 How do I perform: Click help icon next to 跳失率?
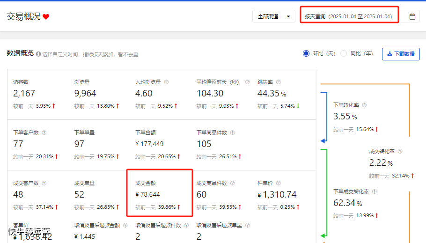point(278,82)
